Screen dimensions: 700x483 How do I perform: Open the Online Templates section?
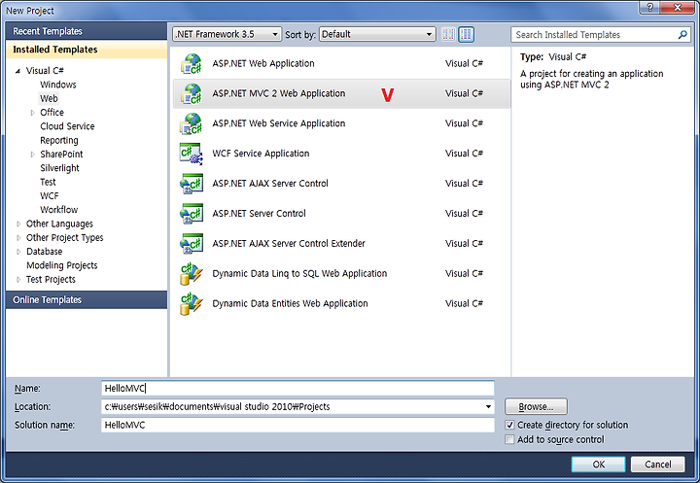[x=87, y=300]
